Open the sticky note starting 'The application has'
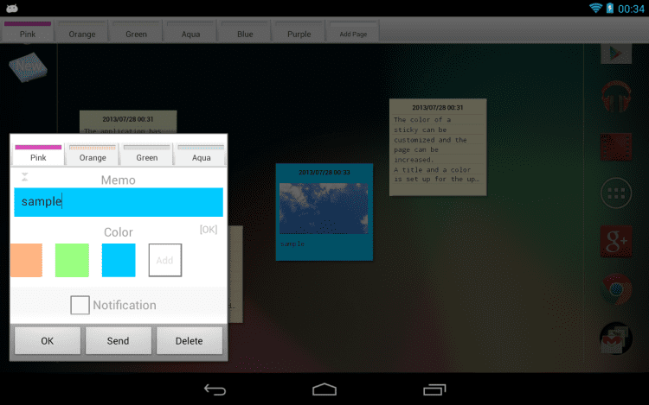This screenshot has height=405, width=649. [x=128, y=123]
